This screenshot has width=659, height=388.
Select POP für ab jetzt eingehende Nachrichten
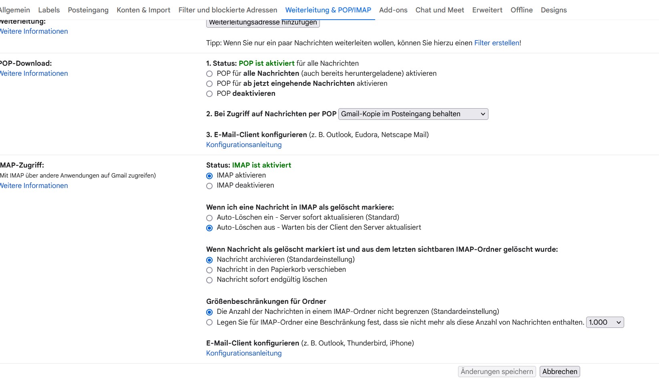point(209,84)
